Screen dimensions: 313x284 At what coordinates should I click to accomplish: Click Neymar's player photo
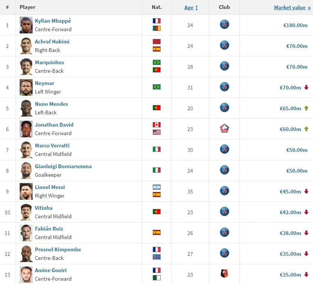26,87
